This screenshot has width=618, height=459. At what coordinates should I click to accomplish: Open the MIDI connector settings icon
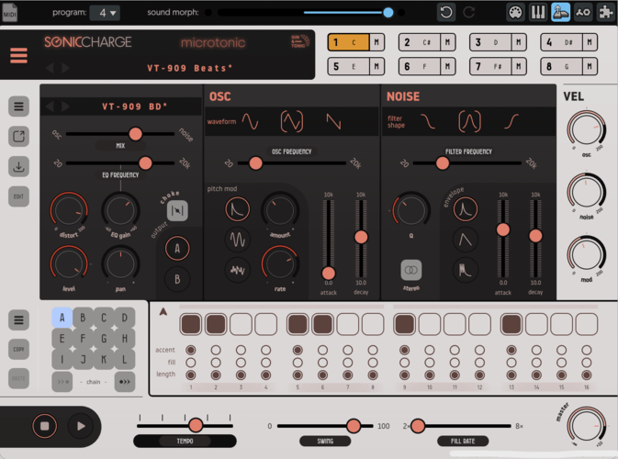pos(515,13)
